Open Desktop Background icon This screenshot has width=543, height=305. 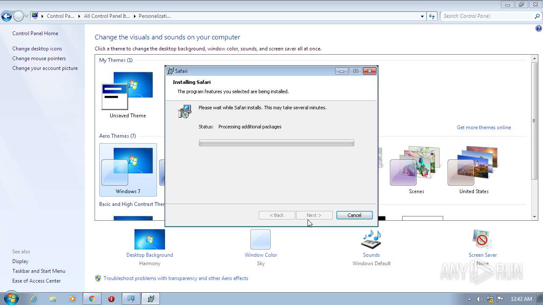click(x=149, y=239)
